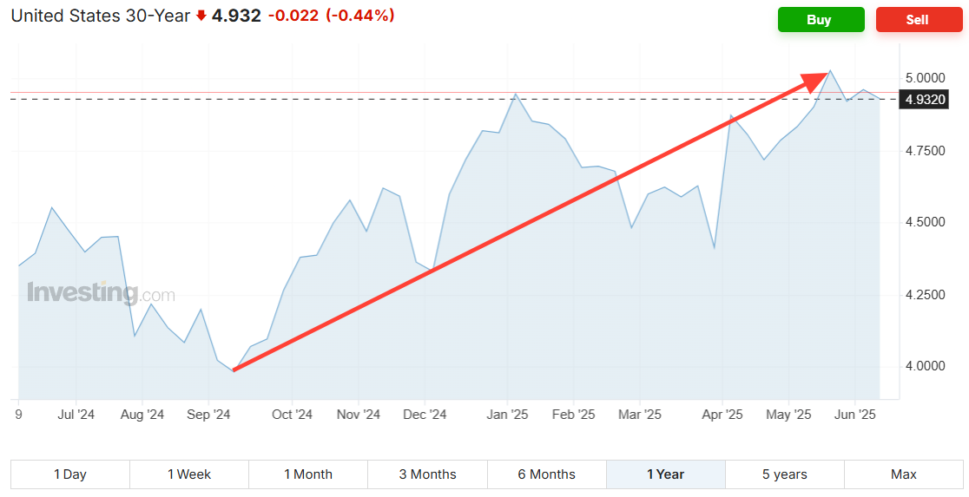Open the 5 years timeframe
This screenshot has height=497, width=969.
click(x=784, y=474)
